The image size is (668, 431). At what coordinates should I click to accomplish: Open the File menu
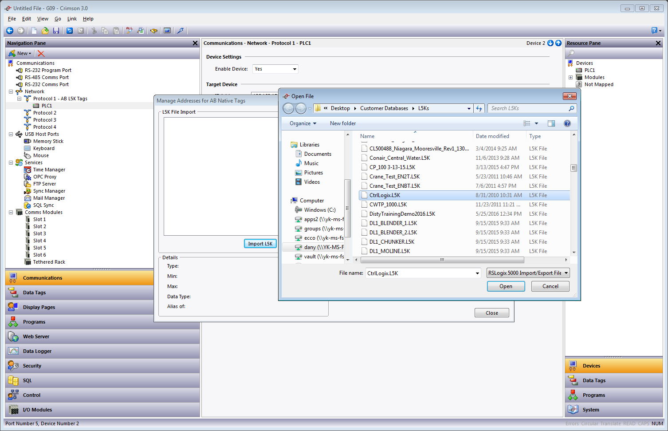12,19
